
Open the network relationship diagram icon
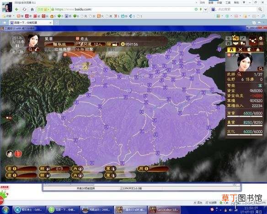click(x=253, y=41)
